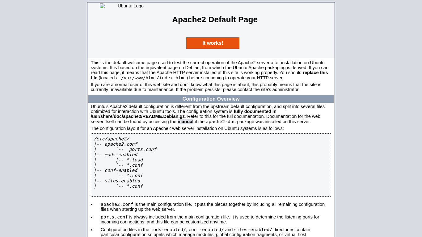Viewport: 422px width, 237px height.
Task: Click conf-enabled/ in the third bullet
Action: click(206, 230)
